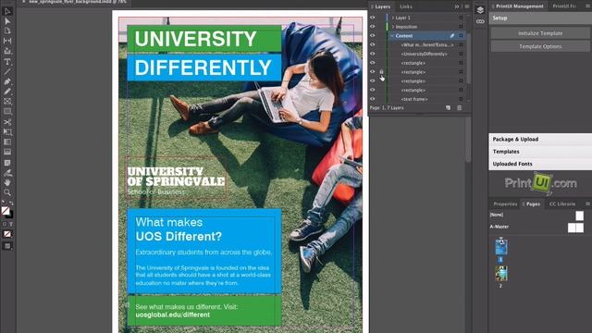Image resolution: width=592 pixels, height=333 pixels.
Task: Click the Initialize Template button
Action: click(540, 33)
